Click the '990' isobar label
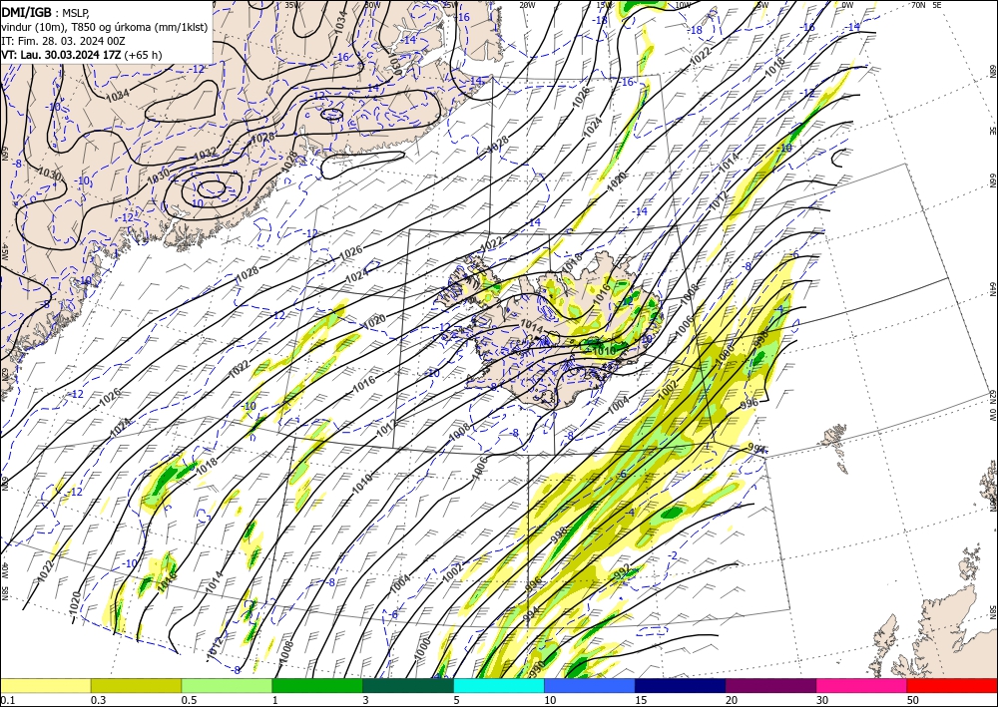 [537, 669]
